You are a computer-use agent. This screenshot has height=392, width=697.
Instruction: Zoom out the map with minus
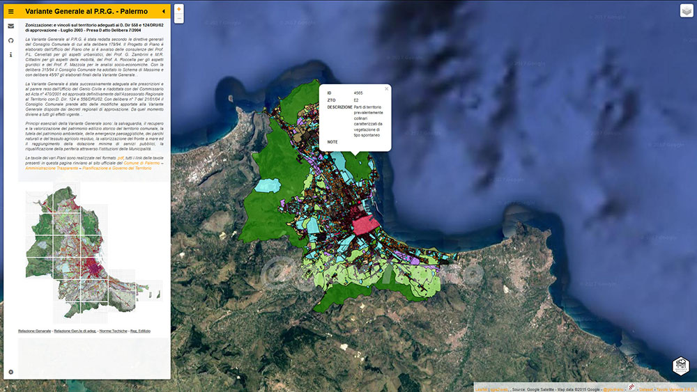[x=178, y=18]
